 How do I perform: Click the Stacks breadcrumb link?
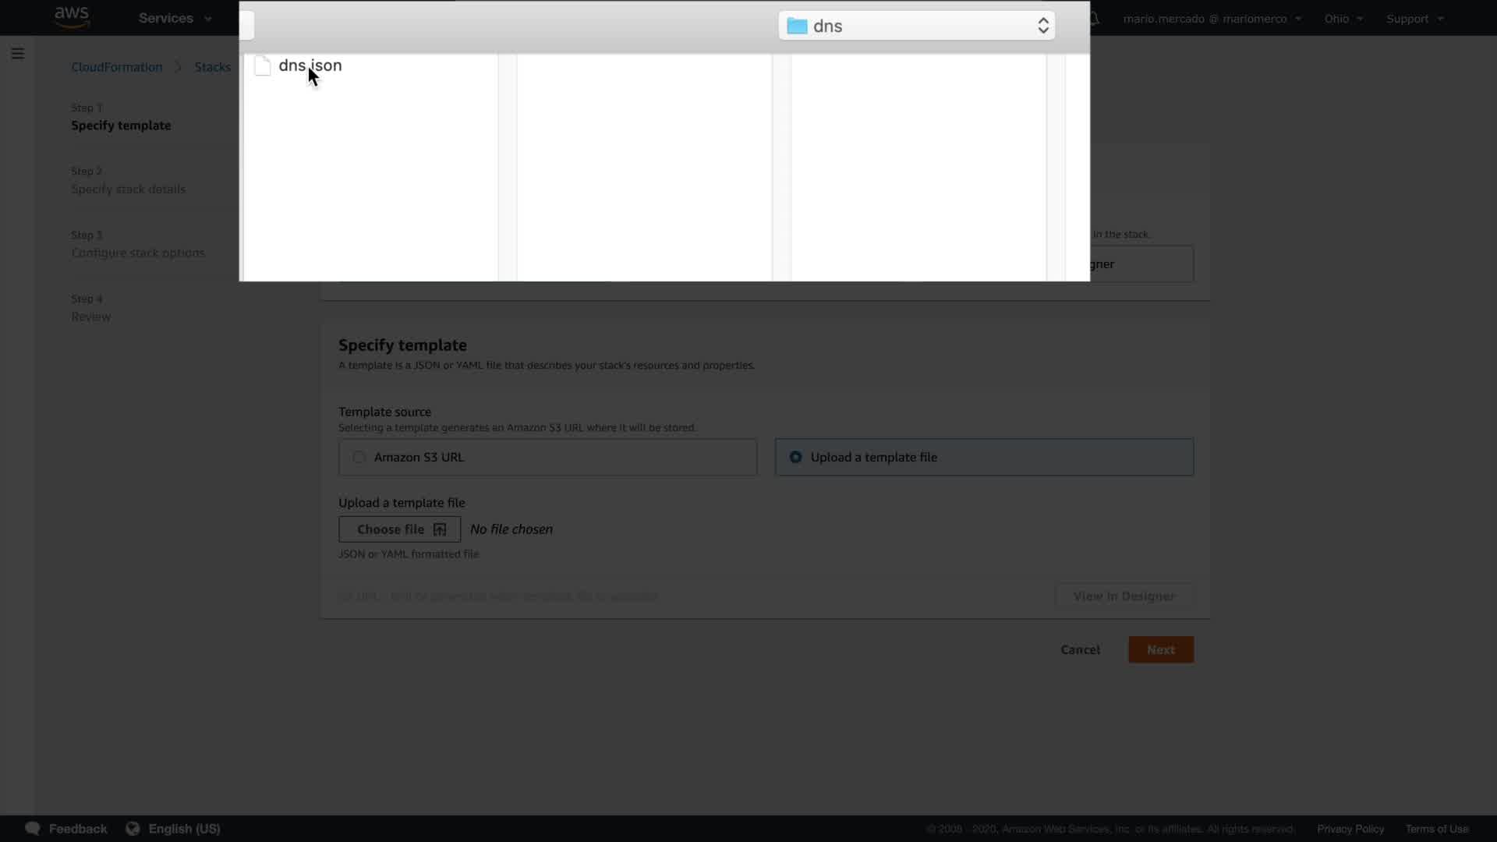212,67
